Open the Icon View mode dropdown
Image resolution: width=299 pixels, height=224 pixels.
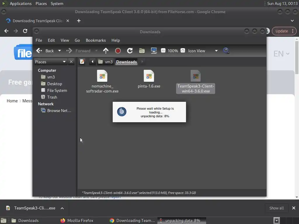(x=203, y=51)
